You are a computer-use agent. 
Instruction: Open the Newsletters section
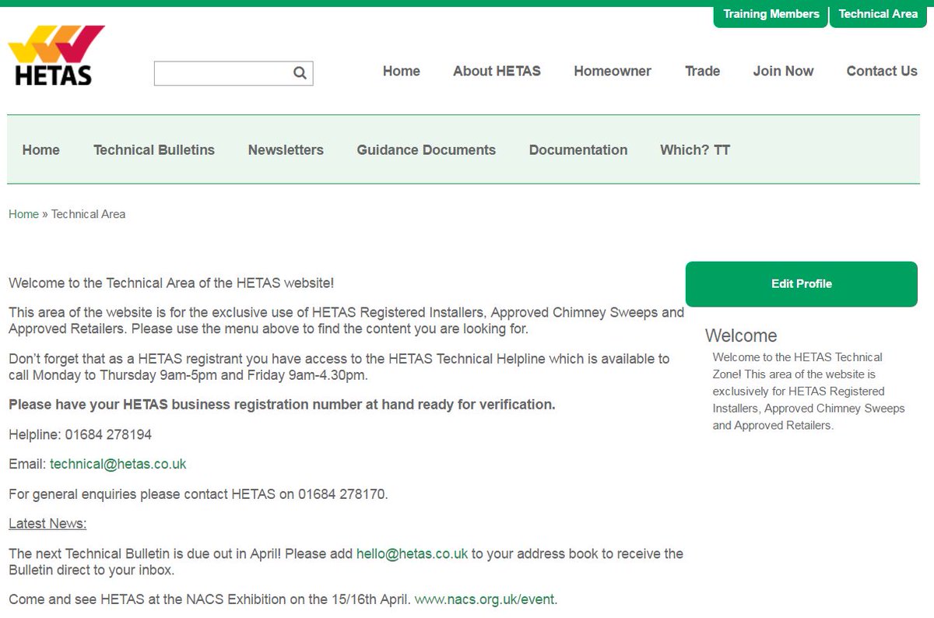(286, 150)
